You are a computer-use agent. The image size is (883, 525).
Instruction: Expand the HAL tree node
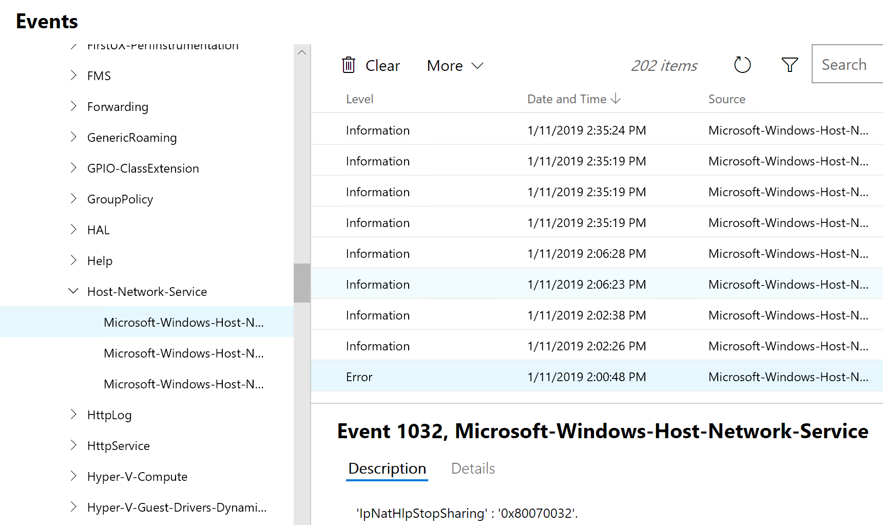click(x=73, y=230)
